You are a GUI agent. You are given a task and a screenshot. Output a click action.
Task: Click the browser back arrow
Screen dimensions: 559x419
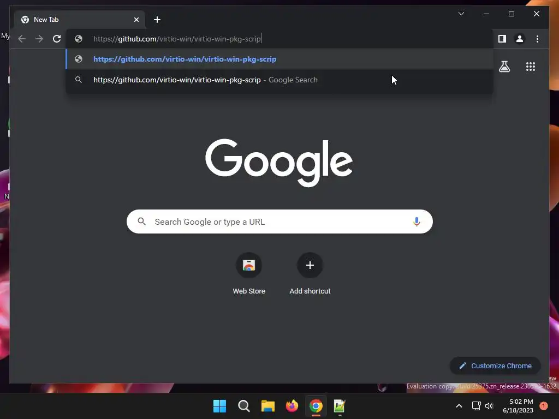(x=22, y=39)
